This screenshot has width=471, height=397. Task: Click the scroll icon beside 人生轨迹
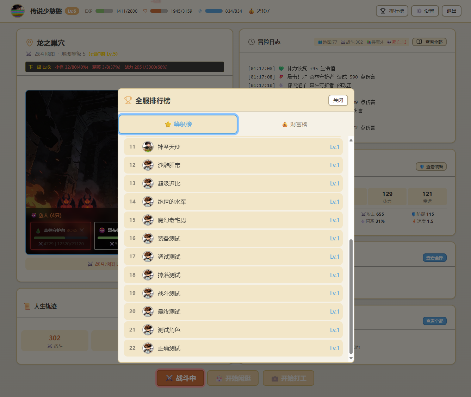pos(27,306)
